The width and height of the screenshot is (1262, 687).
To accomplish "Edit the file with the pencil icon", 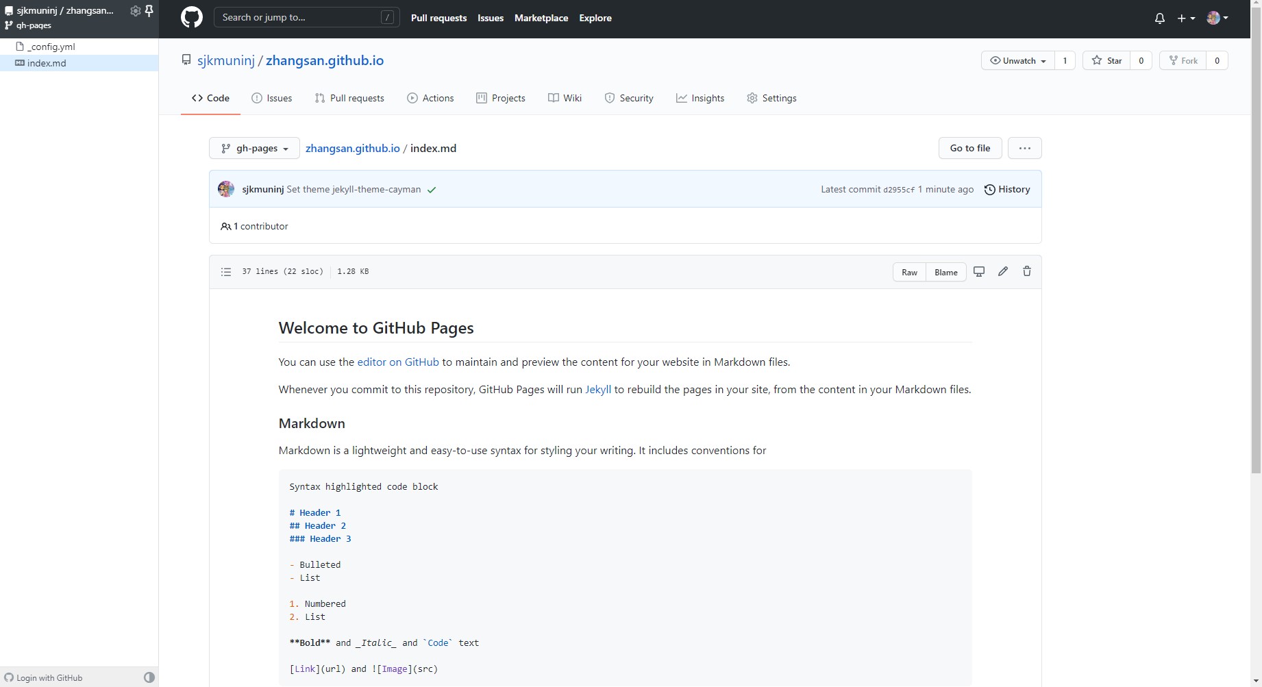I will pyautogui.click(x=1003, y=271).
